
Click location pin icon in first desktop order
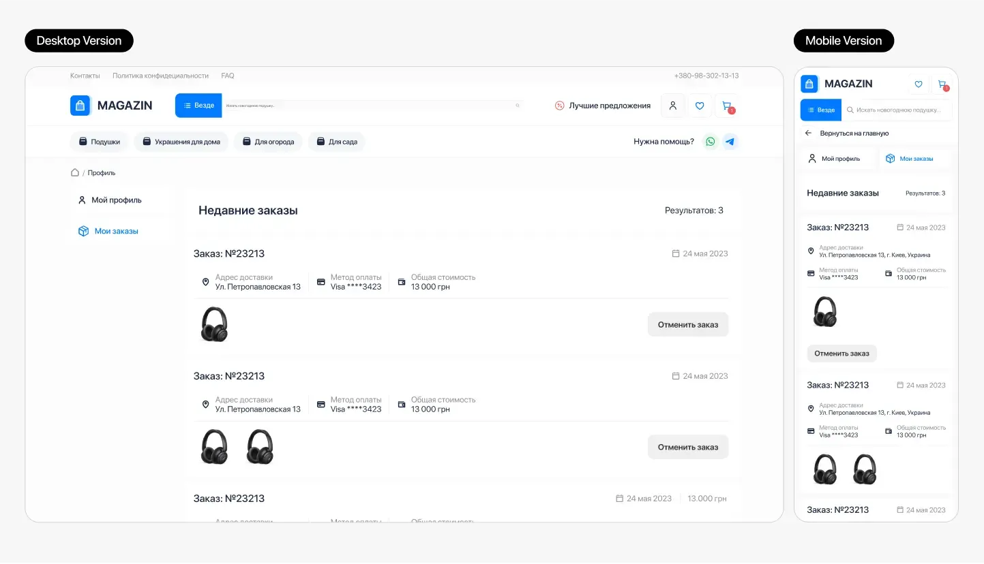[205, 282]
